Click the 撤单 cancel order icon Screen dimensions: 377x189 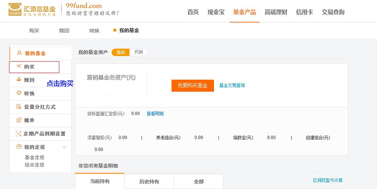[19, 120]
